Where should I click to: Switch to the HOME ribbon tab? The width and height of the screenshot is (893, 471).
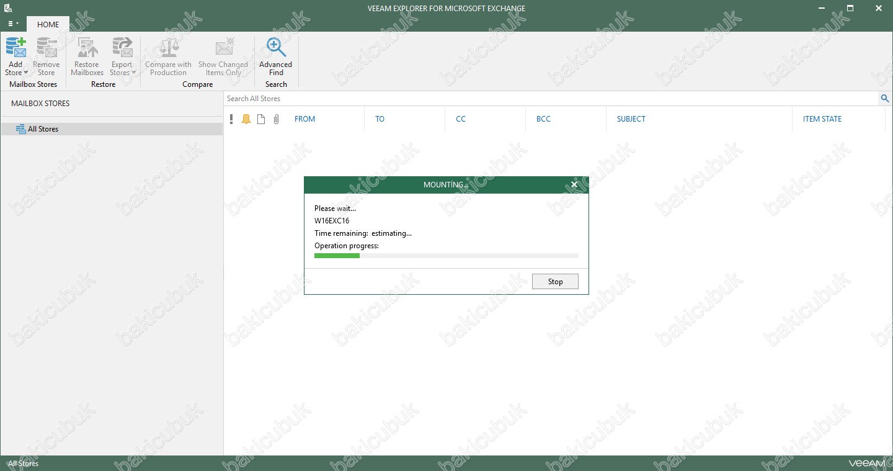48,25
